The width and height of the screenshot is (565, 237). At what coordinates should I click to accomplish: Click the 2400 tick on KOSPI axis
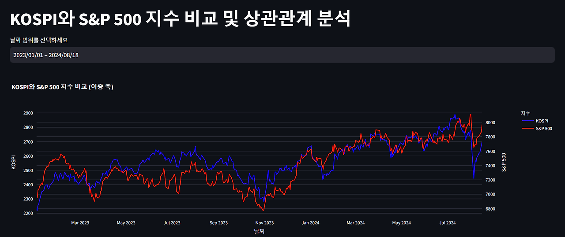click(x=27, y=185)
